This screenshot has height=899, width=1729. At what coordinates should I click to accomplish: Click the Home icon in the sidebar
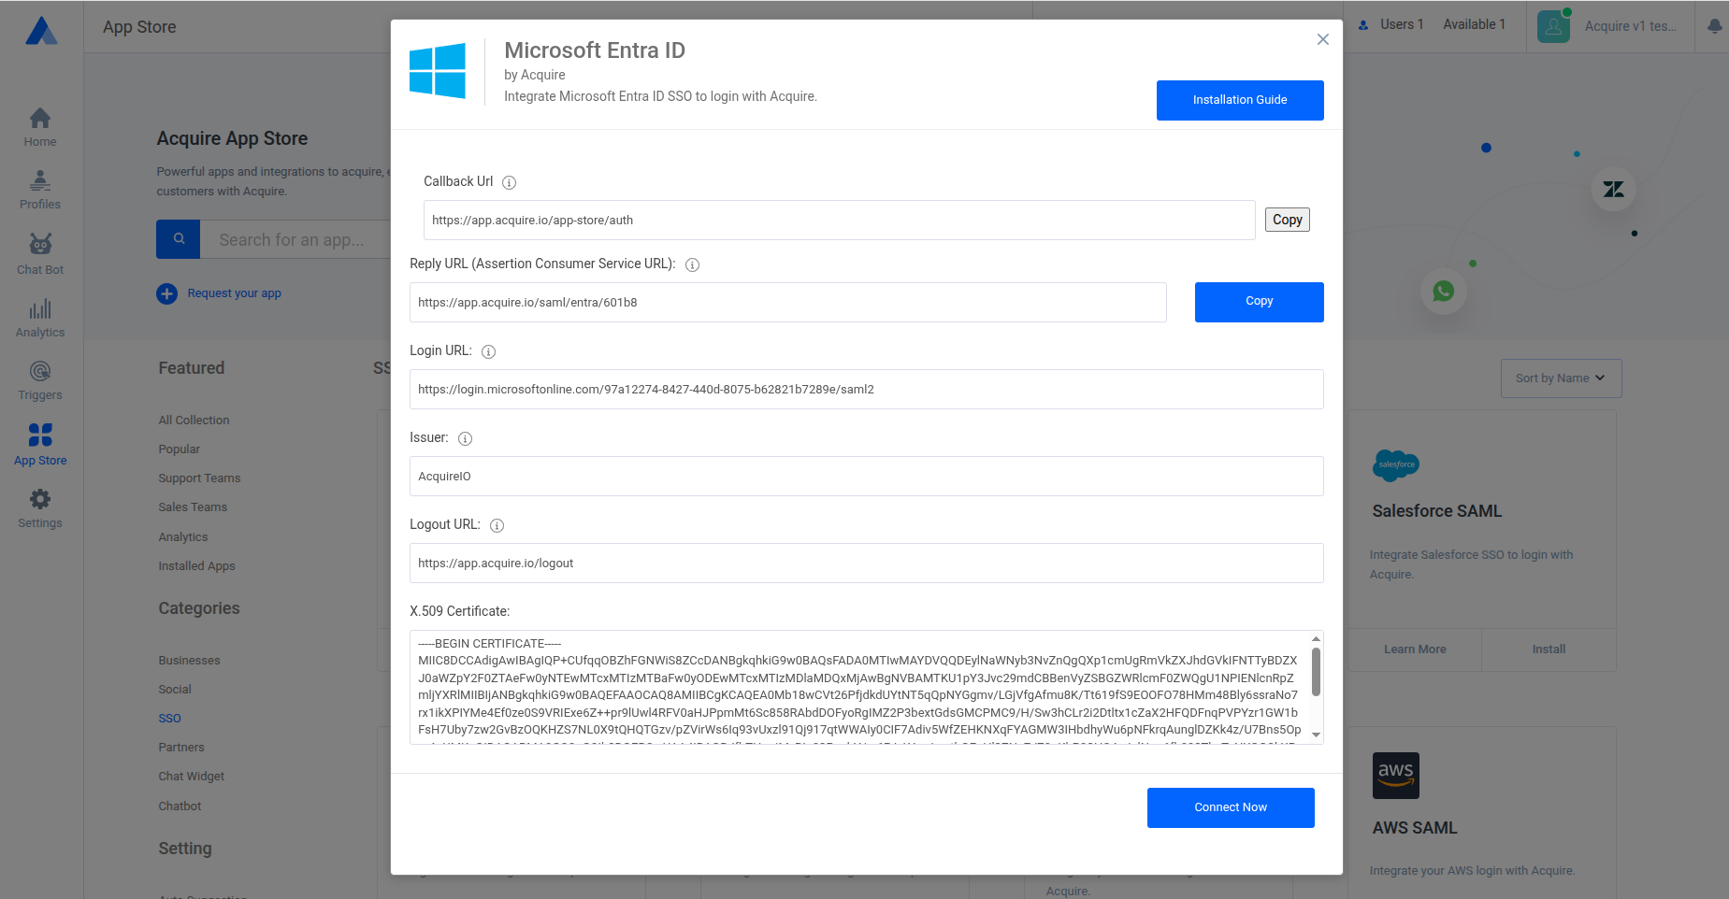[40, 127]
